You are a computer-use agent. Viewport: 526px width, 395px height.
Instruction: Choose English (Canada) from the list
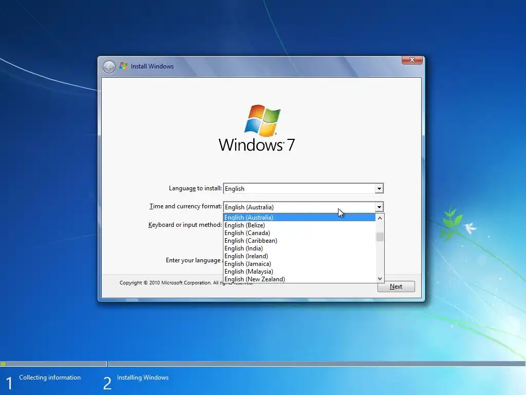tap(299, 233)
